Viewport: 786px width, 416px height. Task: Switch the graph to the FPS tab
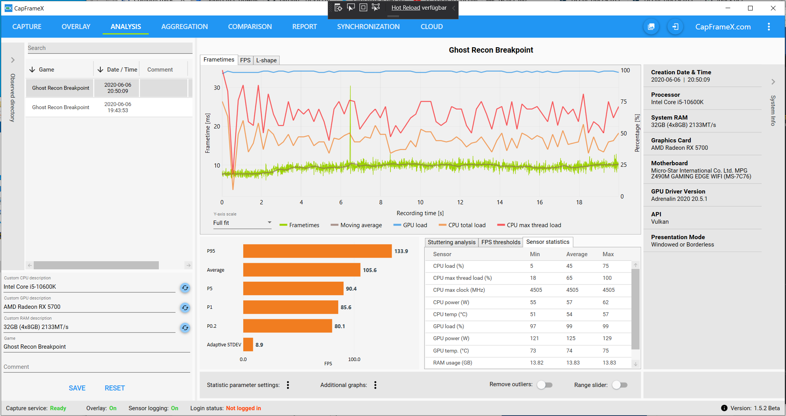245,60
